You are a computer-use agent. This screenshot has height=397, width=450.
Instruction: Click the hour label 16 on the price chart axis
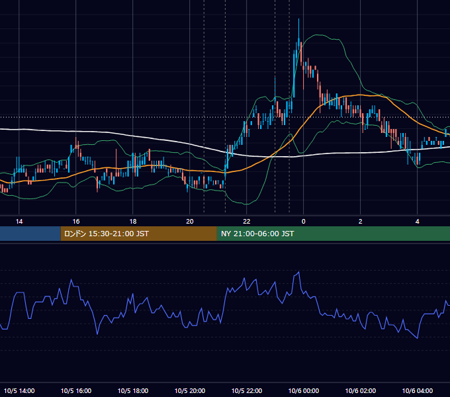75,222
